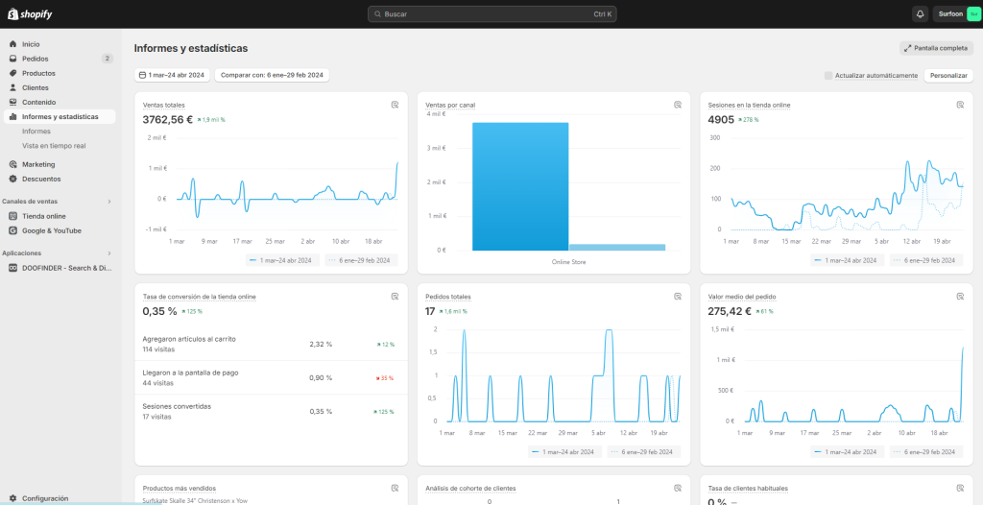The height and width of the screenshot is (505, 983).
Task: Click the large Online Store bar in chart
Action: pyautogui.click(x=520, y=186)
